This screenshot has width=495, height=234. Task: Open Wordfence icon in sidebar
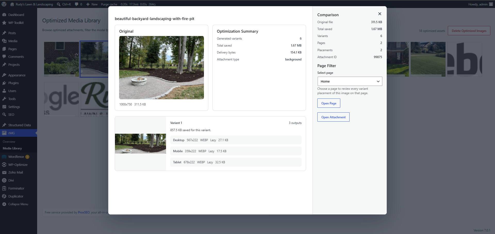pos(4,157)
